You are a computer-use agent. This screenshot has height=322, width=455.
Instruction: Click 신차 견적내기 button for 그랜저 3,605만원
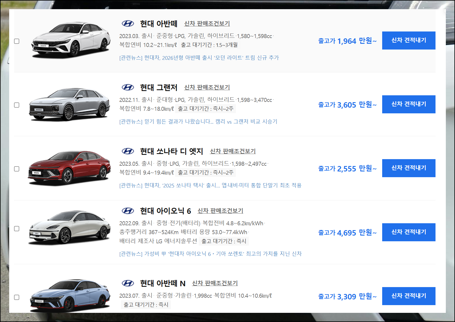click(x=409, y=104)
